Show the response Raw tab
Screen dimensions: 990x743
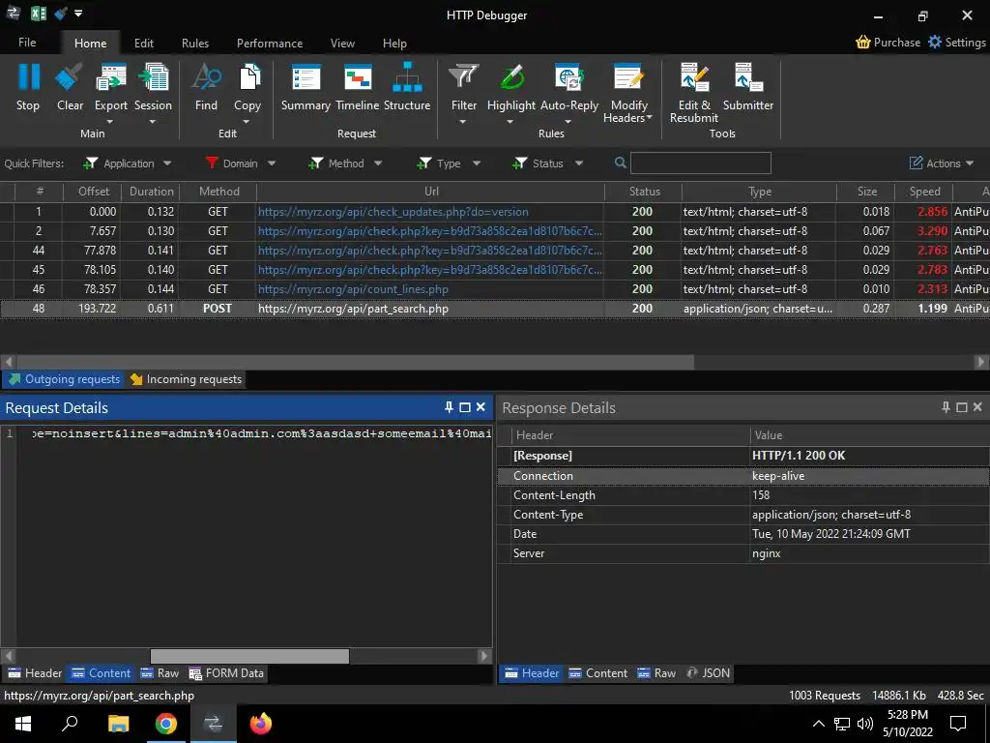pos(656,673)
